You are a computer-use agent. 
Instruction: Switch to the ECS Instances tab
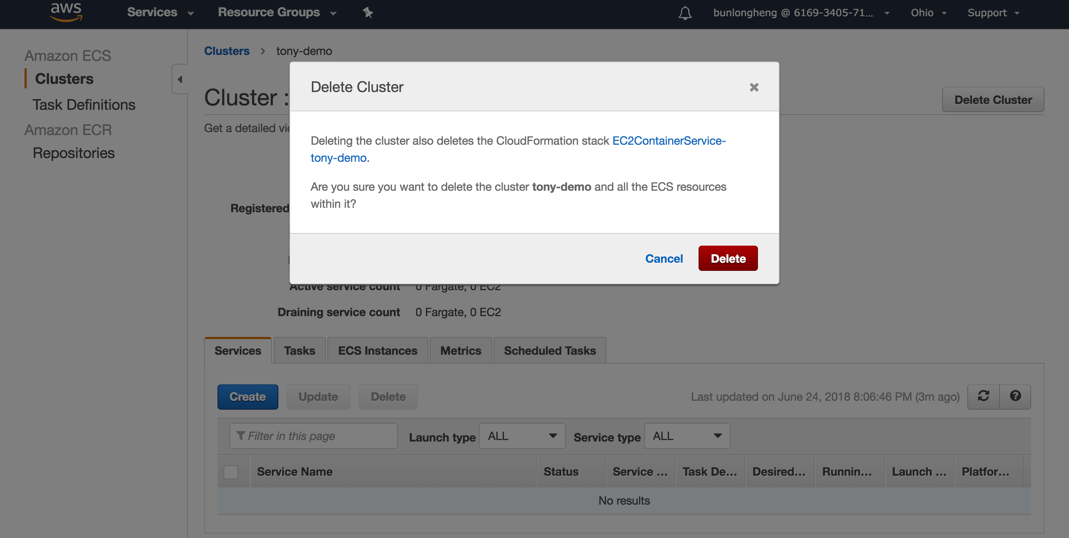click(x=377, y=350)
